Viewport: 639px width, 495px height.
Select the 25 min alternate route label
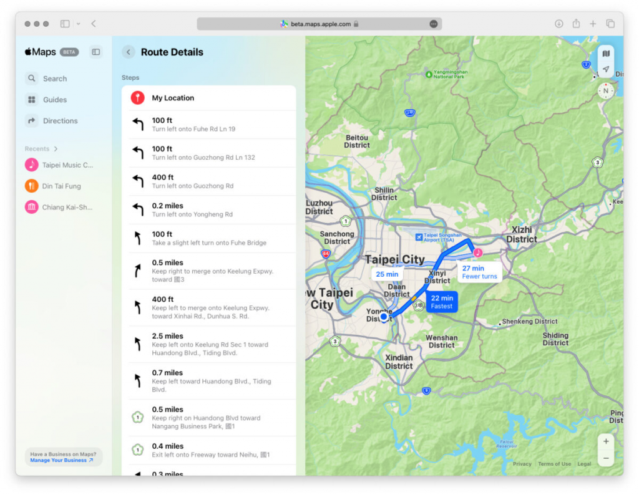pyautogui.click(x=387, y=274)
